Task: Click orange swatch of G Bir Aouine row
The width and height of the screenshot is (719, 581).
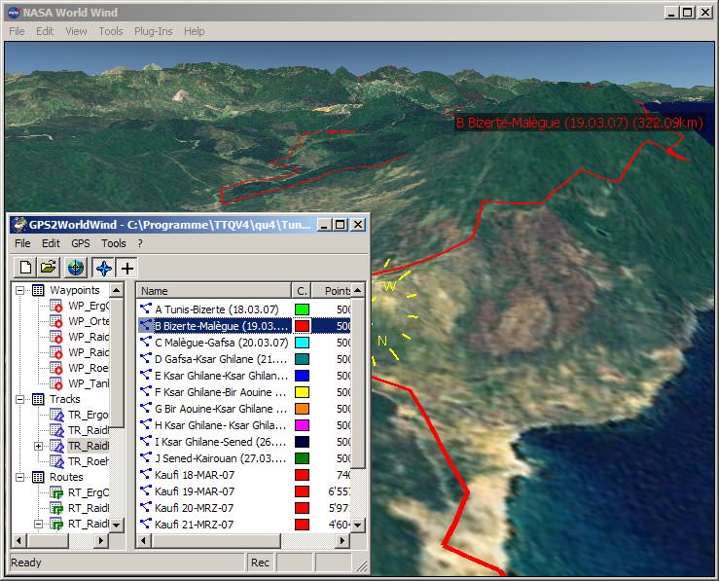Action: click(302, 409)
